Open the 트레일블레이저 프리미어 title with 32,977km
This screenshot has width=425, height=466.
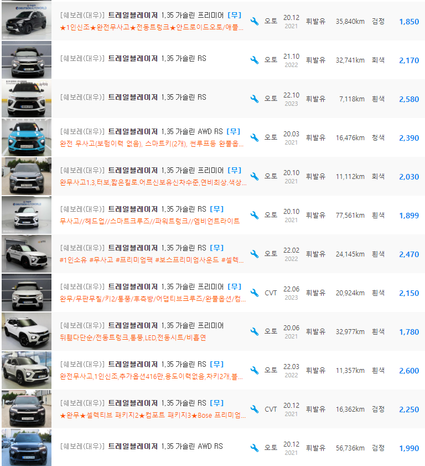pos(142,325)
